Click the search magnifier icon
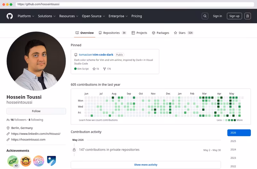Viewport: 257px width, 169px height. click(205, 16)
